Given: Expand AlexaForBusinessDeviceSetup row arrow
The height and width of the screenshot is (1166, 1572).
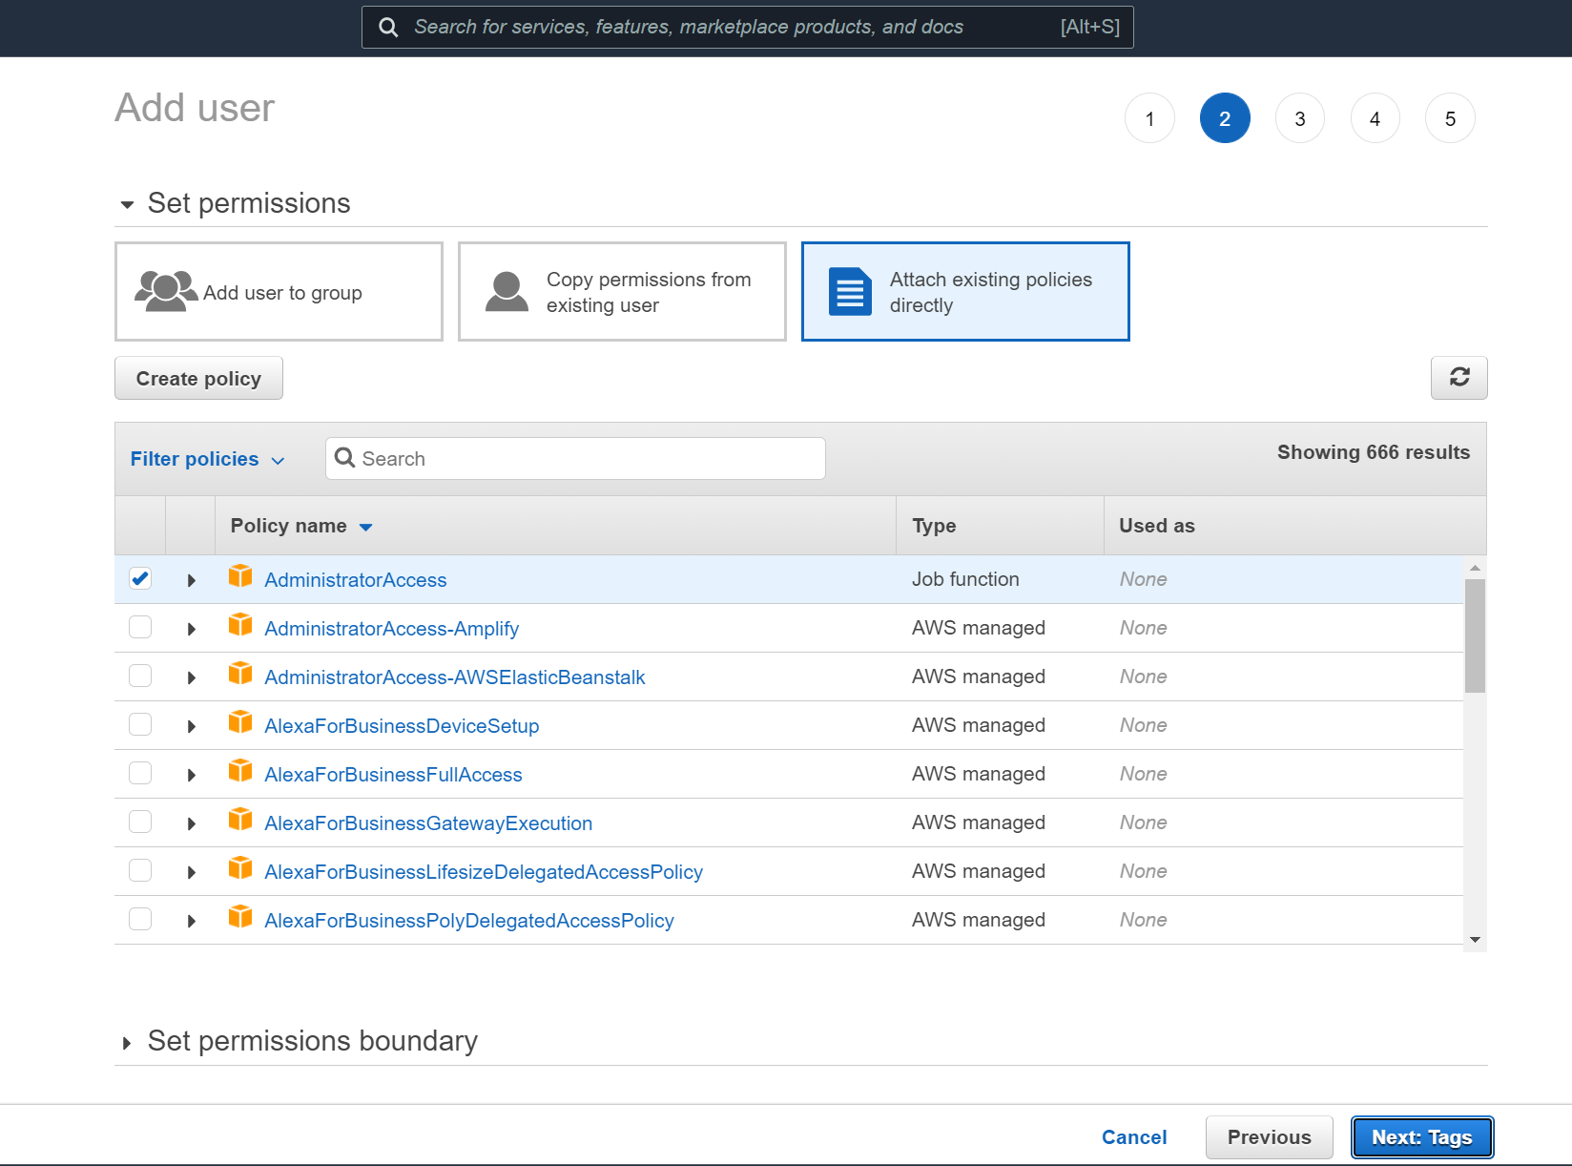Looking at the screenshot, I should [191, 726].
